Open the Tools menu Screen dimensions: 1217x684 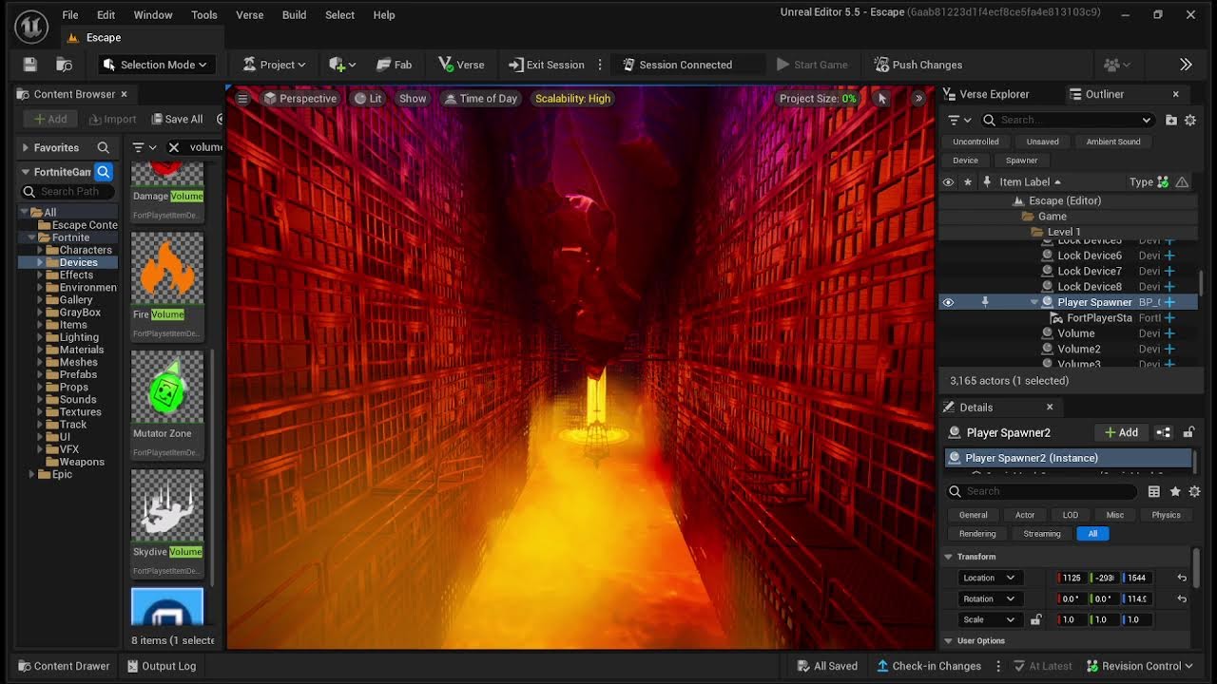204,15
